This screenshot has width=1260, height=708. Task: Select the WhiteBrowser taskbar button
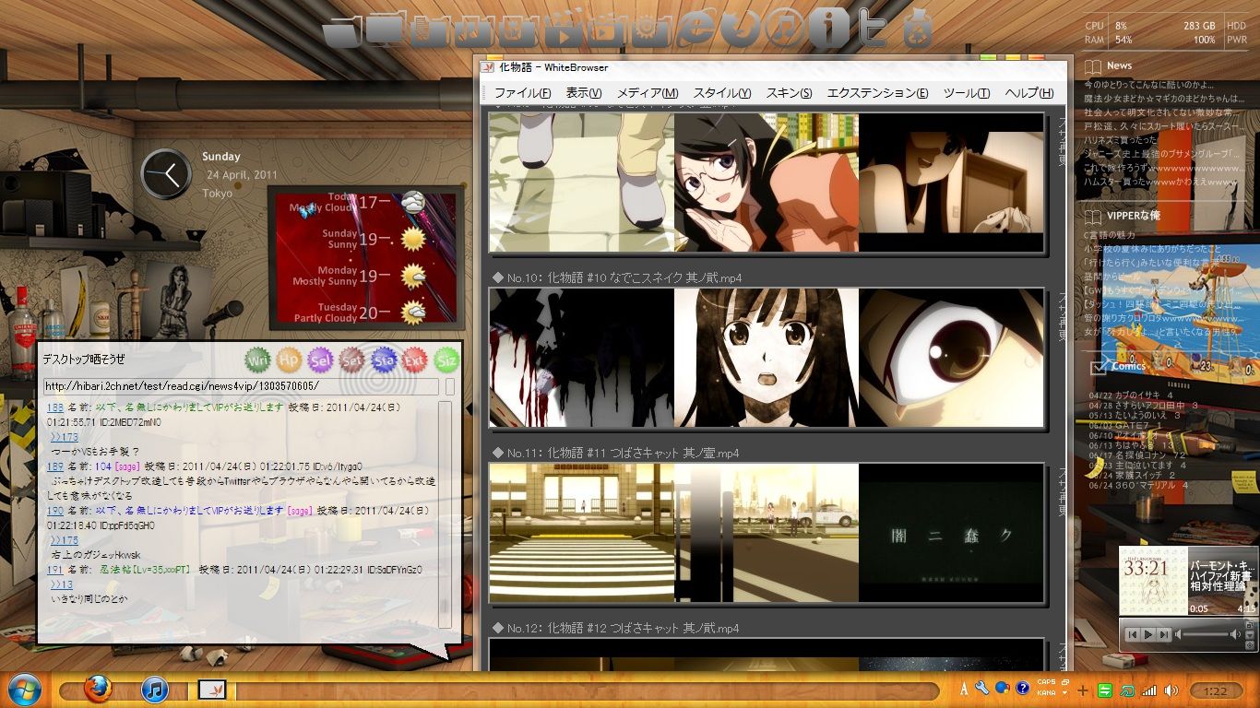(x=212, y=690)
